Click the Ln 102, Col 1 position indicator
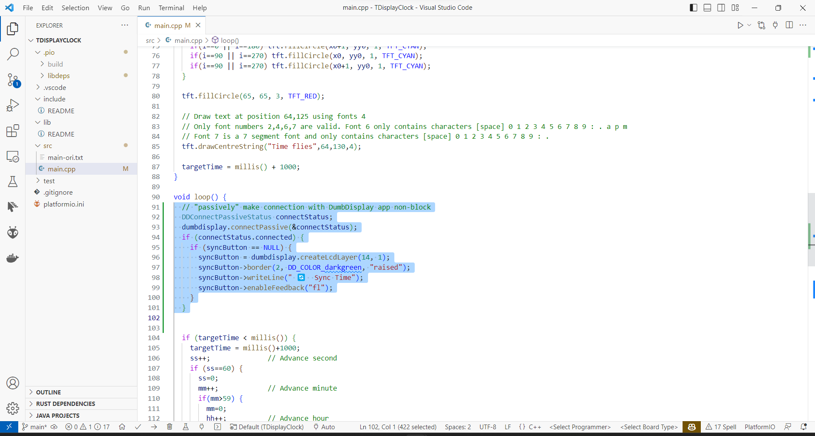The image size is (815, 436). (398, 427)
